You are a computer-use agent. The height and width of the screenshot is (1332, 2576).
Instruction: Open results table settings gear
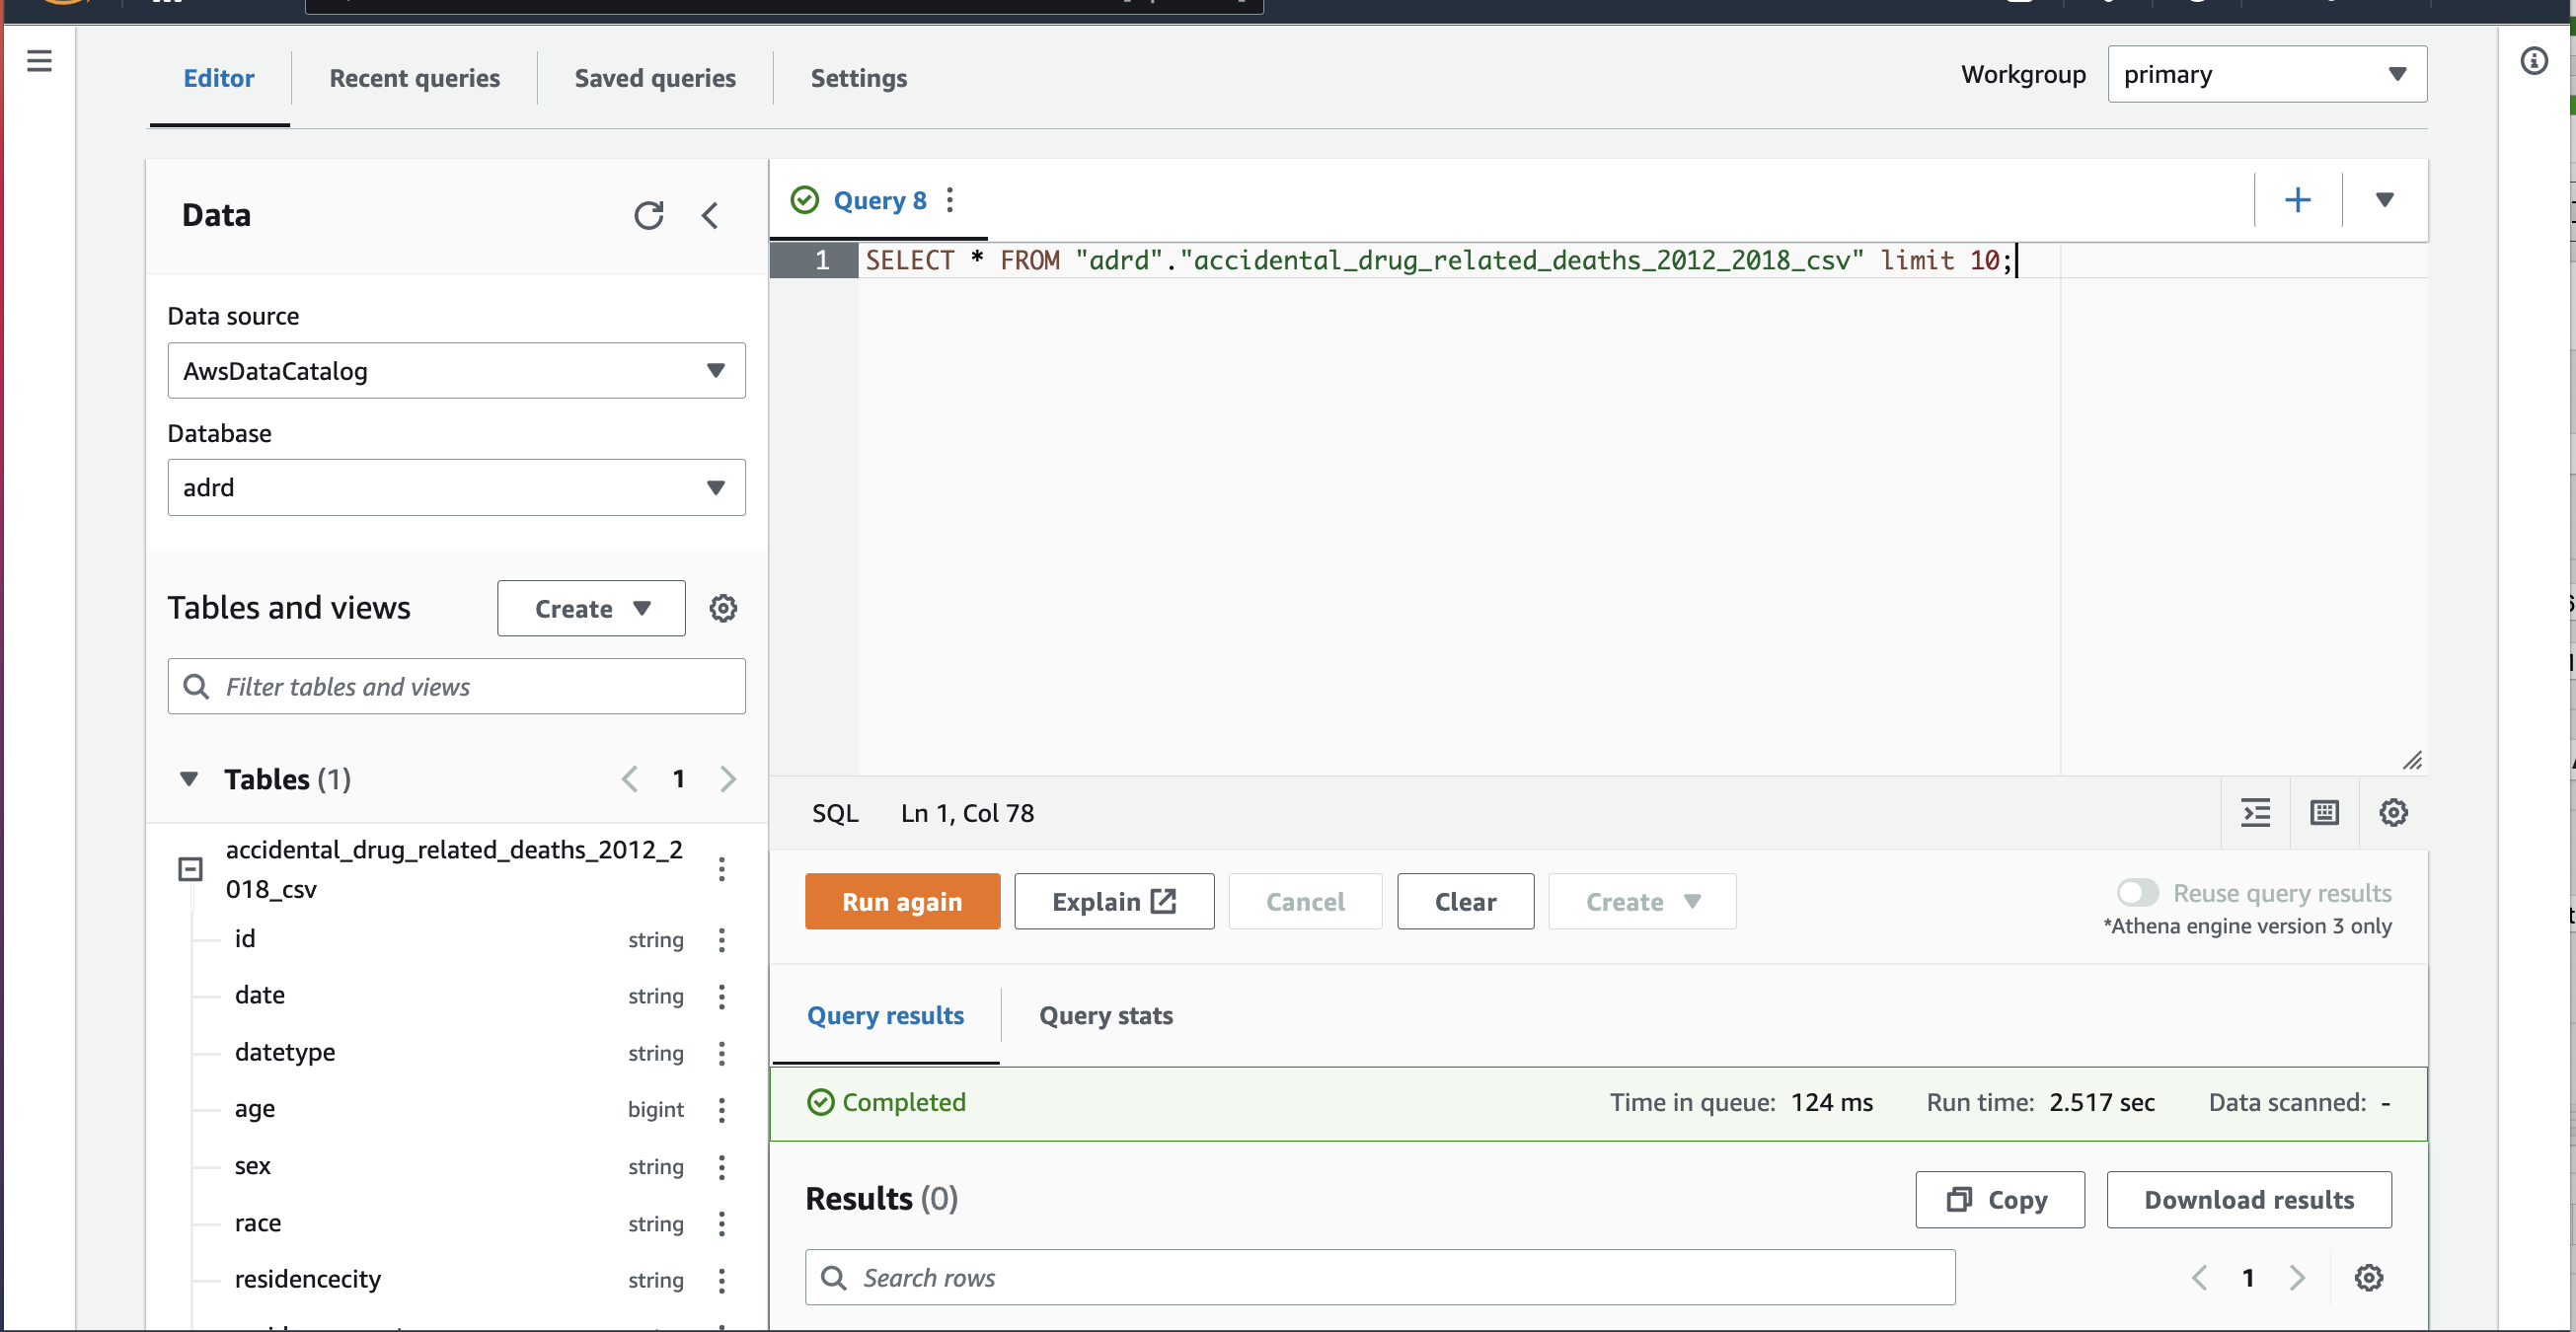(2368, 1277)
